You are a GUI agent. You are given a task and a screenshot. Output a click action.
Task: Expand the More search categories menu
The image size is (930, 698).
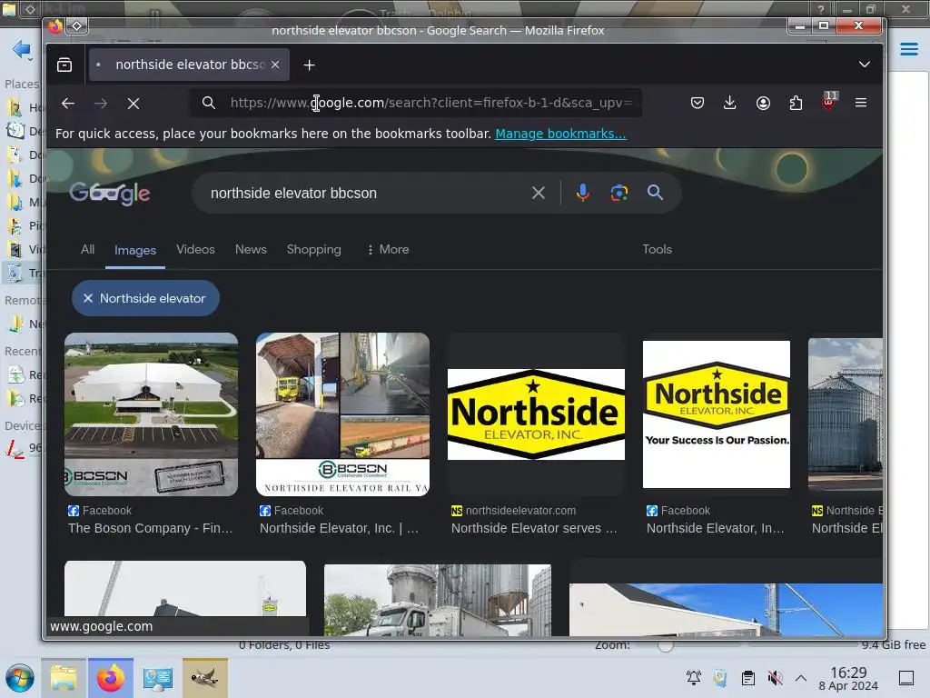388,249
